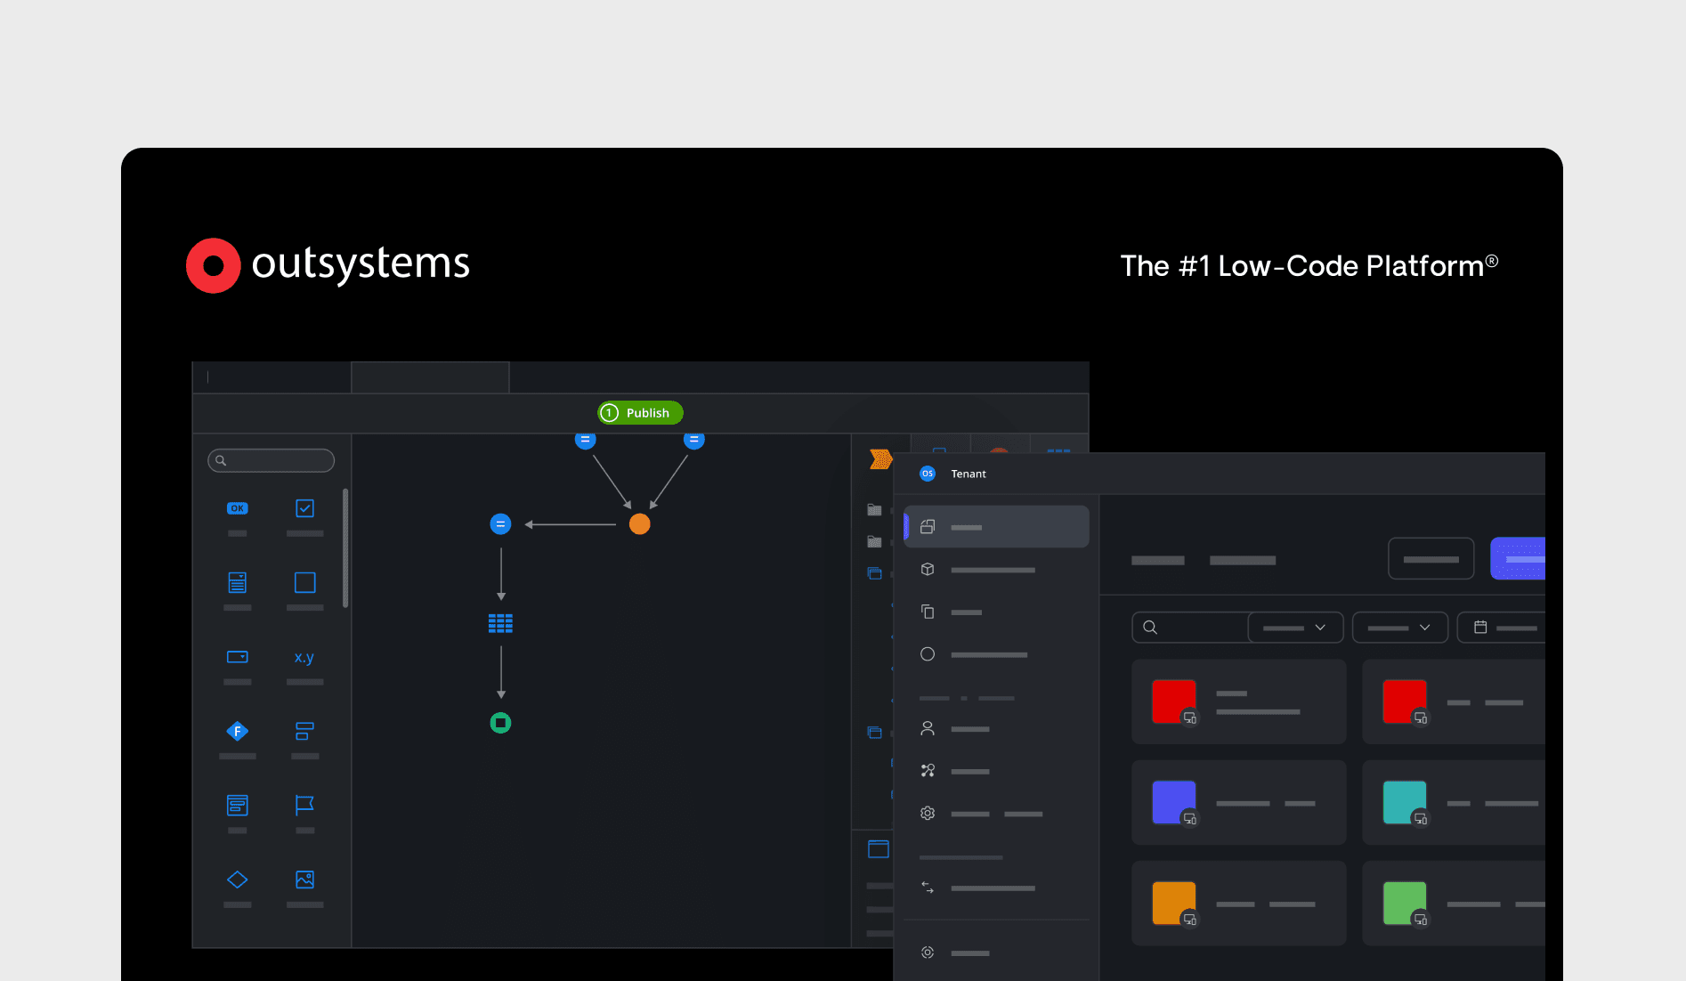This screenshot has width=1686, height=981.
Task: Click the toolbox vertical scrollbar
Action: pos(345,547)
